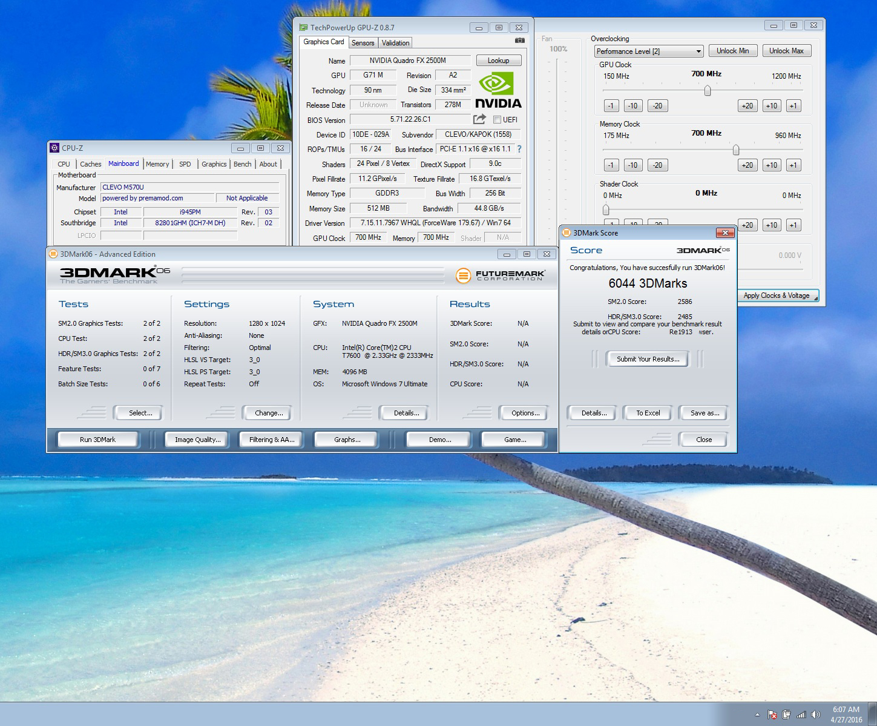
Task: Open the network signal tray icon
Action: point(801,714)
